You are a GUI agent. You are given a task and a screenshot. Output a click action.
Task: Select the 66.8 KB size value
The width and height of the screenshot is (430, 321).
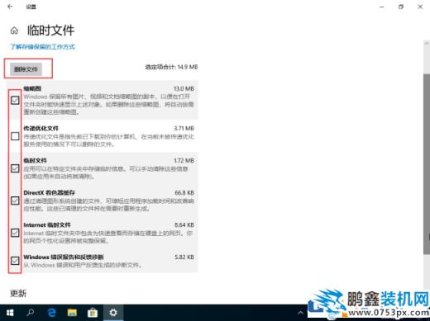click(x=184, y=192)
